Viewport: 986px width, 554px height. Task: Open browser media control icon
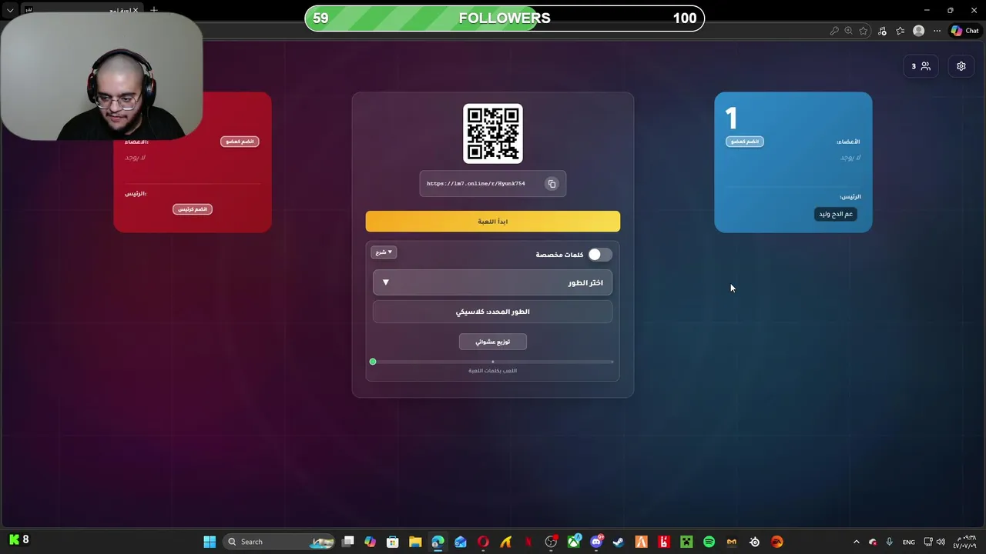[882, 31]
